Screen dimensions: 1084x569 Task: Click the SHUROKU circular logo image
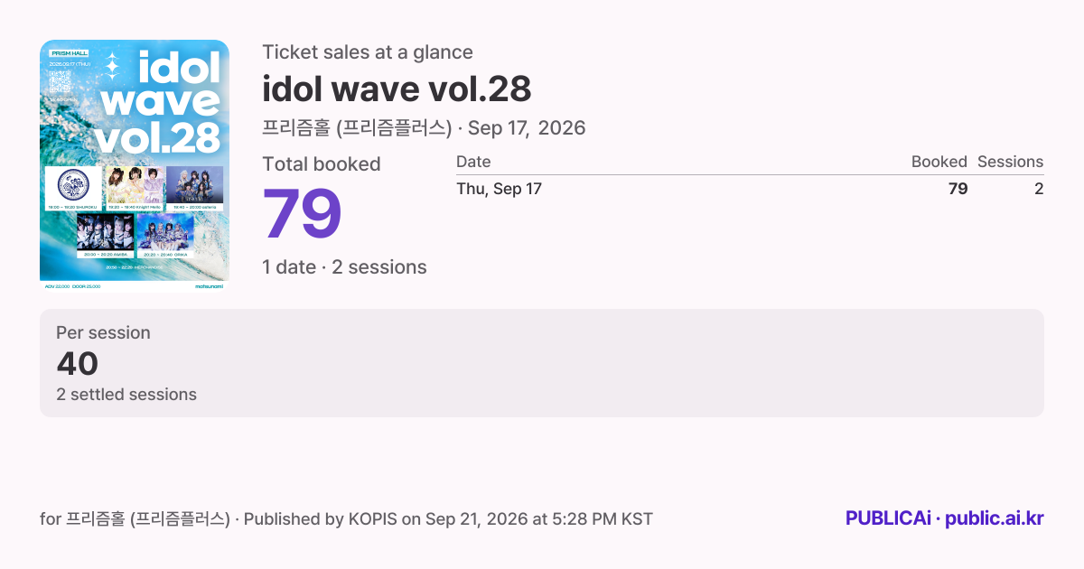pos(73,185)
